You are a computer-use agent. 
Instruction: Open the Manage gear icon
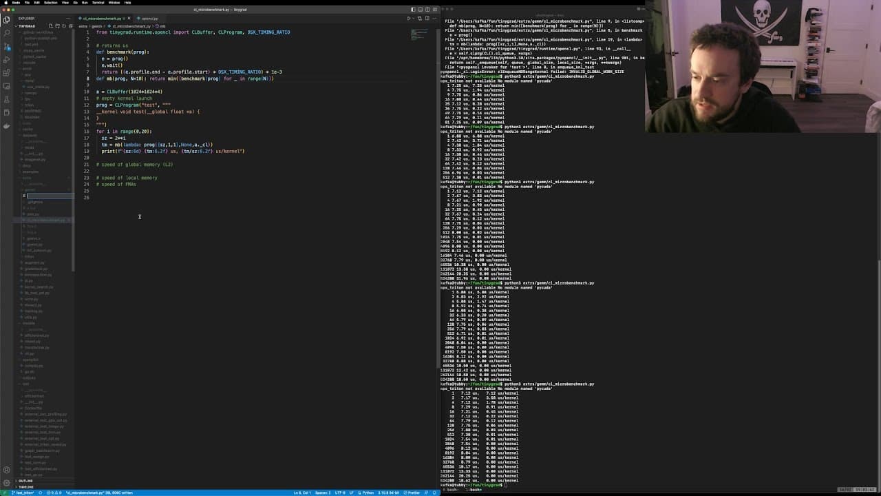click(7, 483)
